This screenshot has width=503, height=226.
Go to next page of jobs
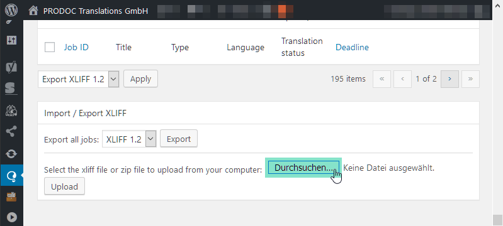449,79
